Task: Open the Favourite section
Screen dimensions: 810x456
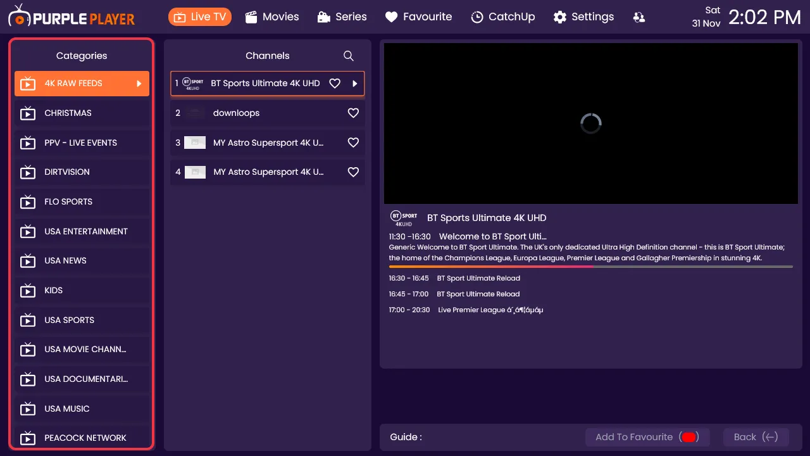Action: pos(418,17)
